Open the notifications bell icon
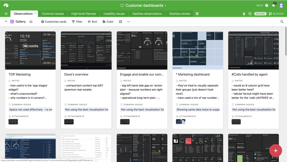 273,6
